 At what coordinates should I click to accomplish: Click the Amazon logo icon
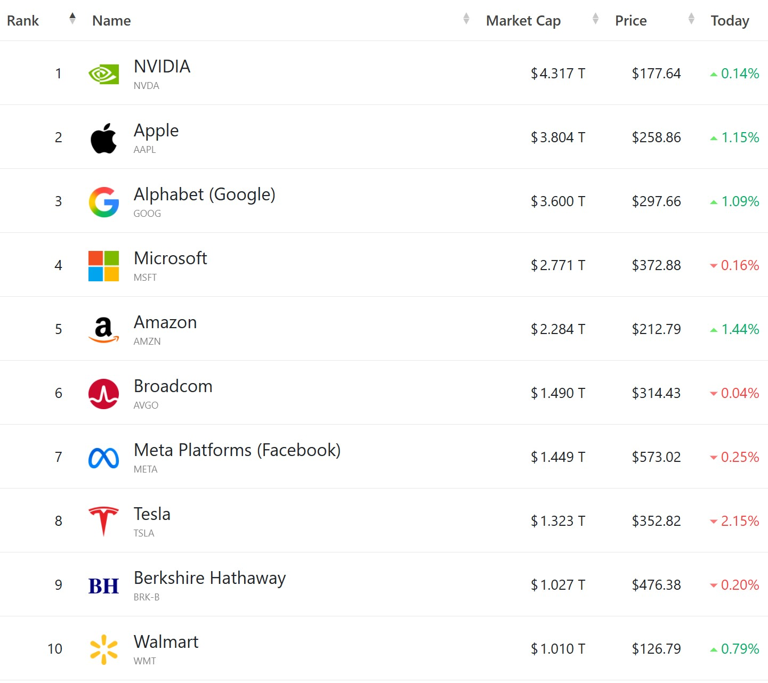tap(103, 330)
